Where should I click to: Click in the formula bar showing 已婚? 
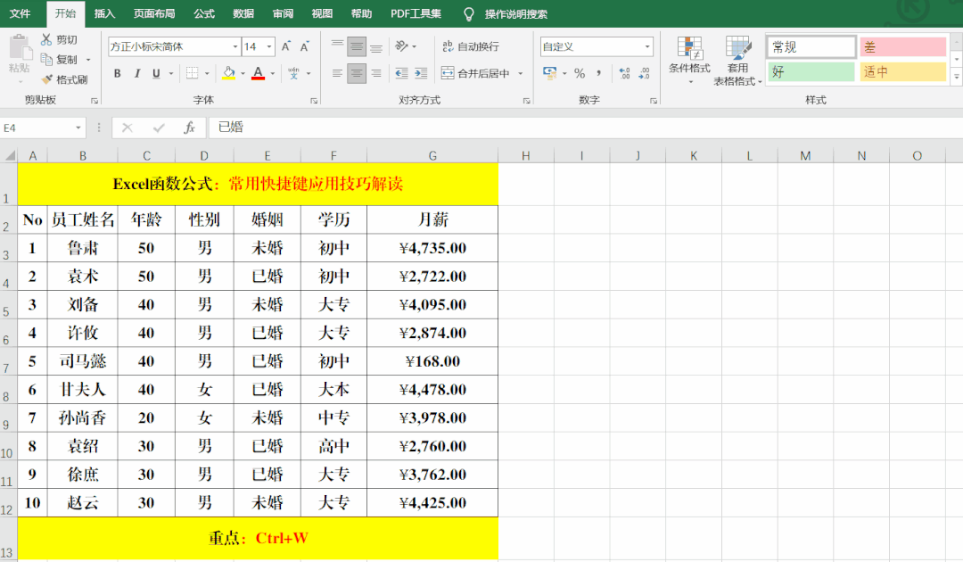pyautogui.click(x=583, y=128)
